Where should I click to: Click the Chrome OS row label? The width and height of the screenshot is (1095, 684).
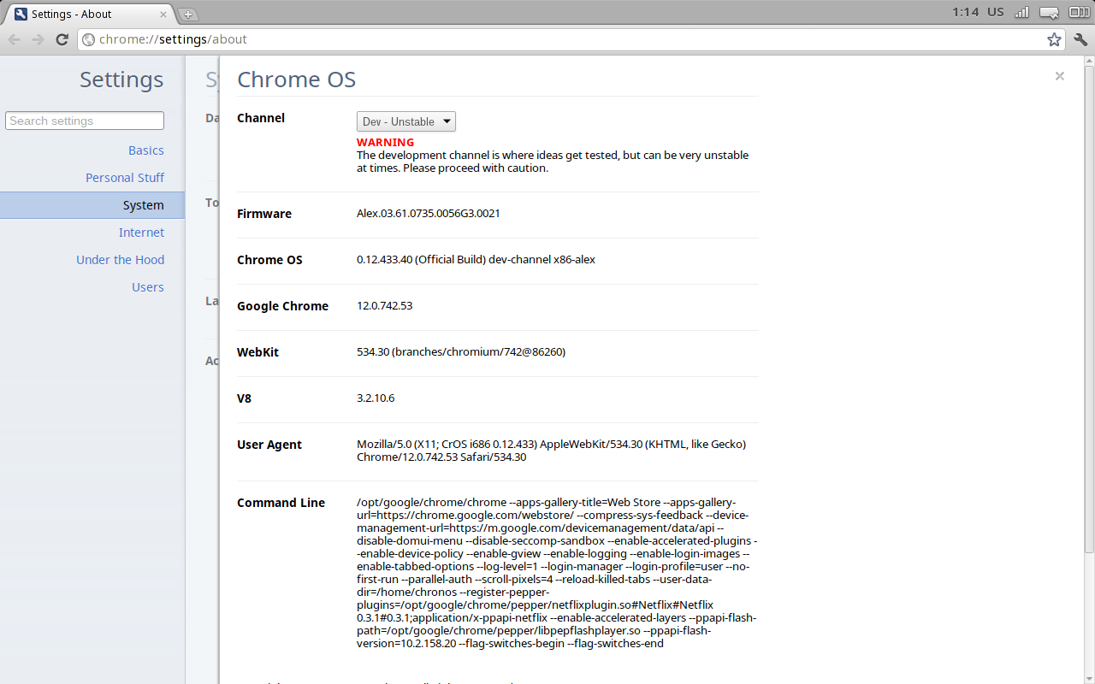pyautogui.click(x=269, y=260)
